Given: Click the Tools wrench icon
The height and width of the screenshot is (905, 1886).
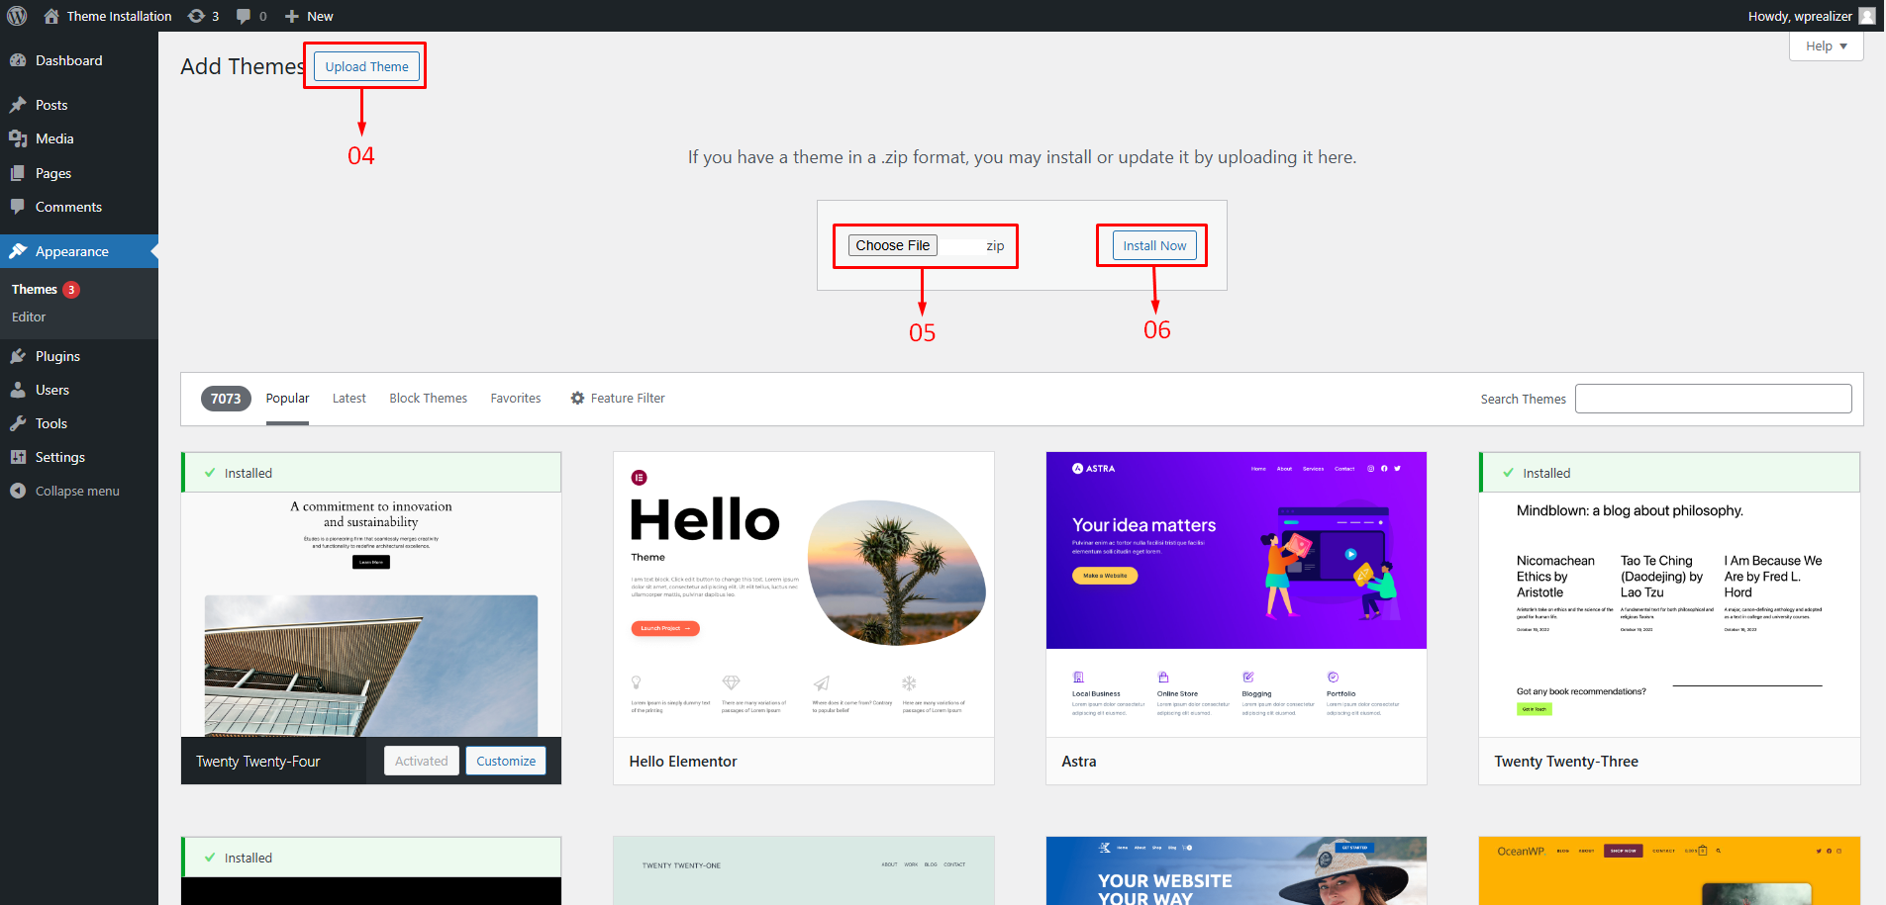Looking at the screenshot, I should click(18, 423).
